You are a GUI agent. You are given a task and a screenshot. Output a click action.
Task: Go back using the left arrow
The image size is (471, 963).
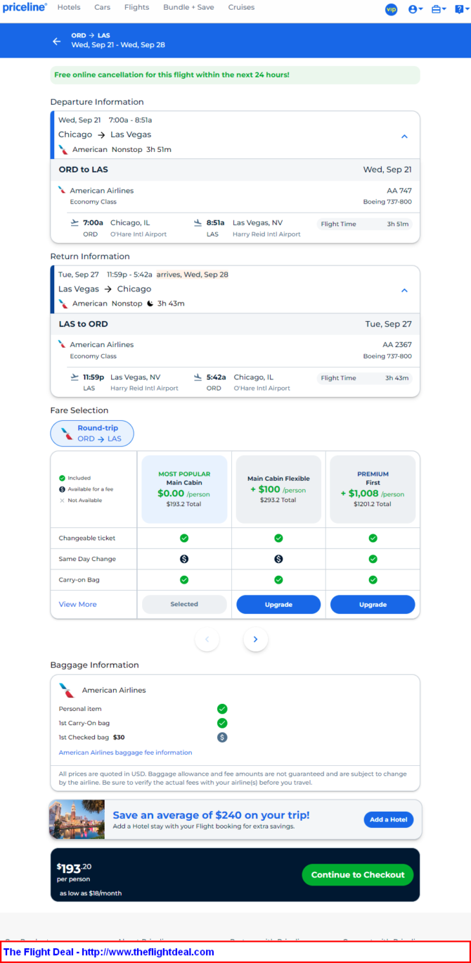57,42
